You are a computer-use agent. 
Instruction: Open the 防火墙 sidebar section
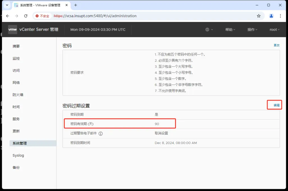coord(18,95)
